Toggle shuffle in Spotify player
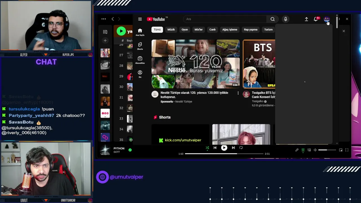 [x=207, y=148]
